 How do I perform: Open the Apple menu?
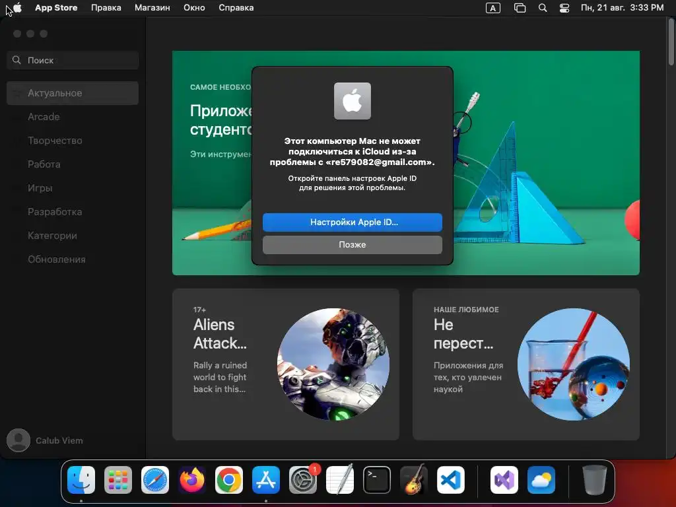pyautogui.click(x=17, y=8)
